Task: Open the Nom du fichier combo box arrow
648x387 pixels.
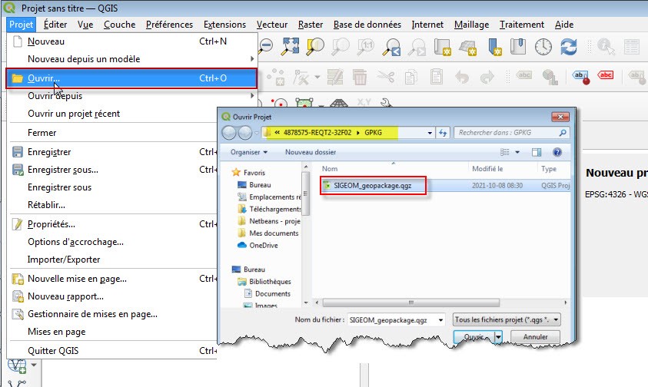Action: point(440,320)
